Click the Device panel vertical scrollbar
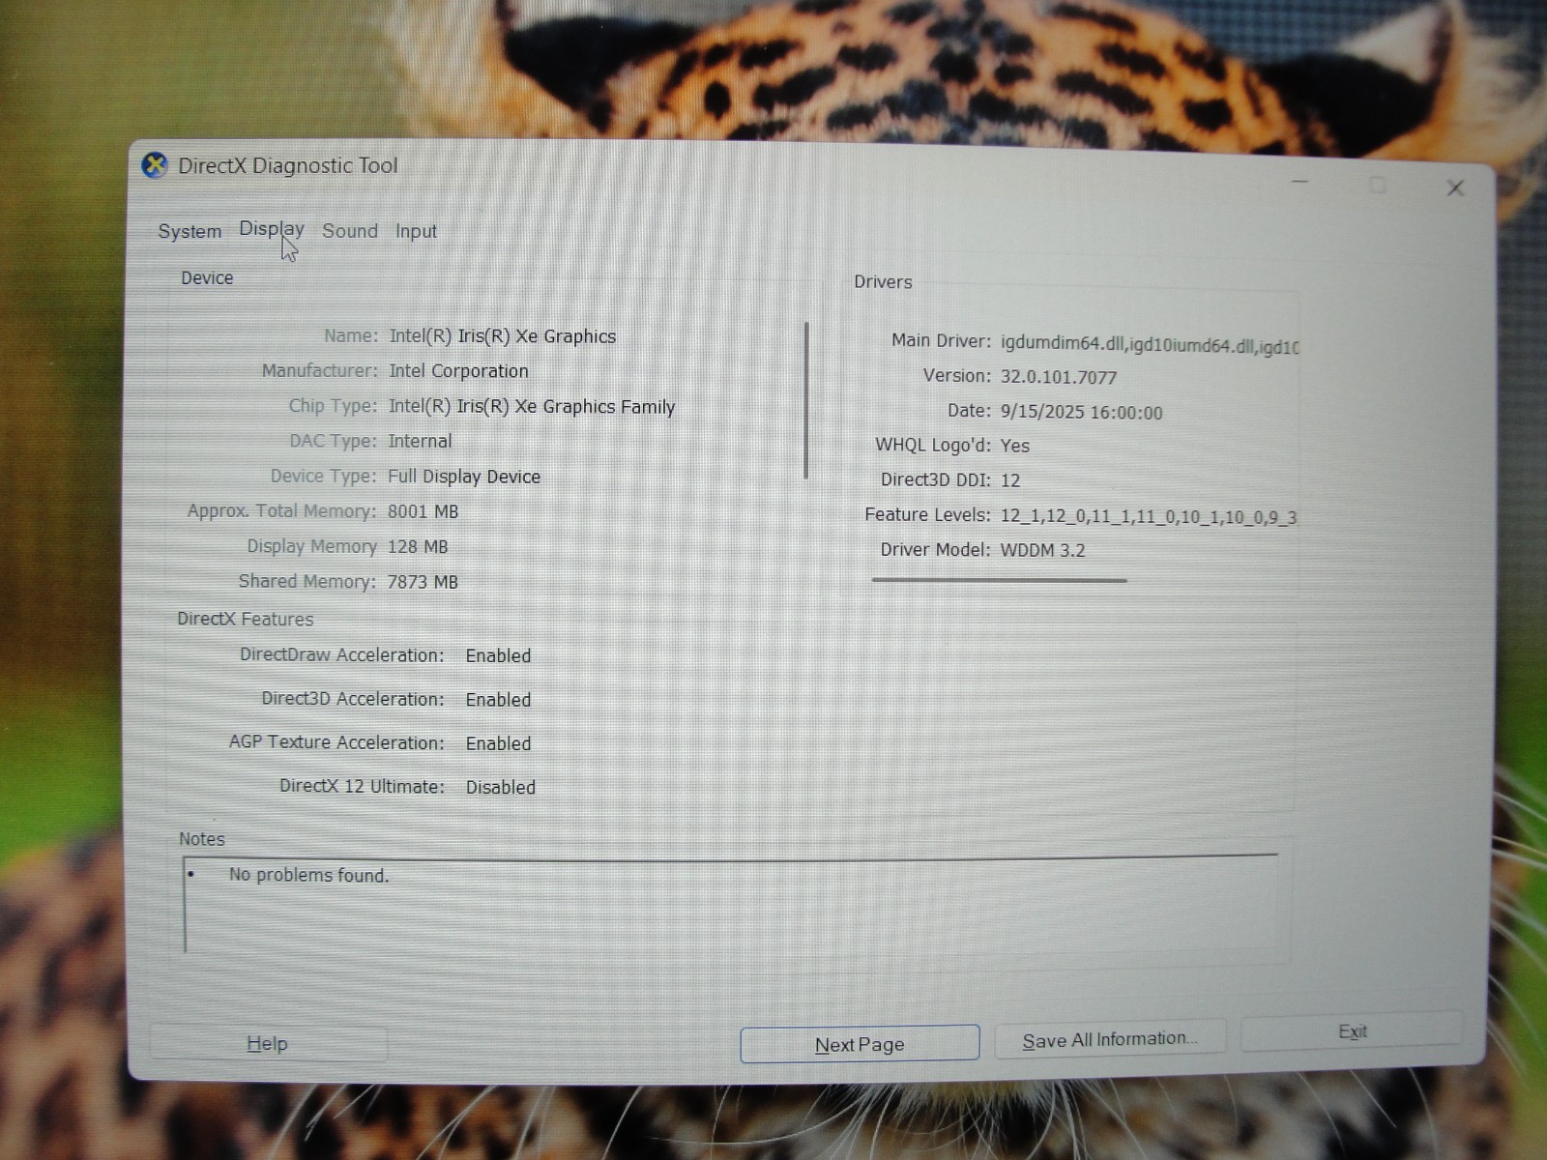 click(806, 400)
